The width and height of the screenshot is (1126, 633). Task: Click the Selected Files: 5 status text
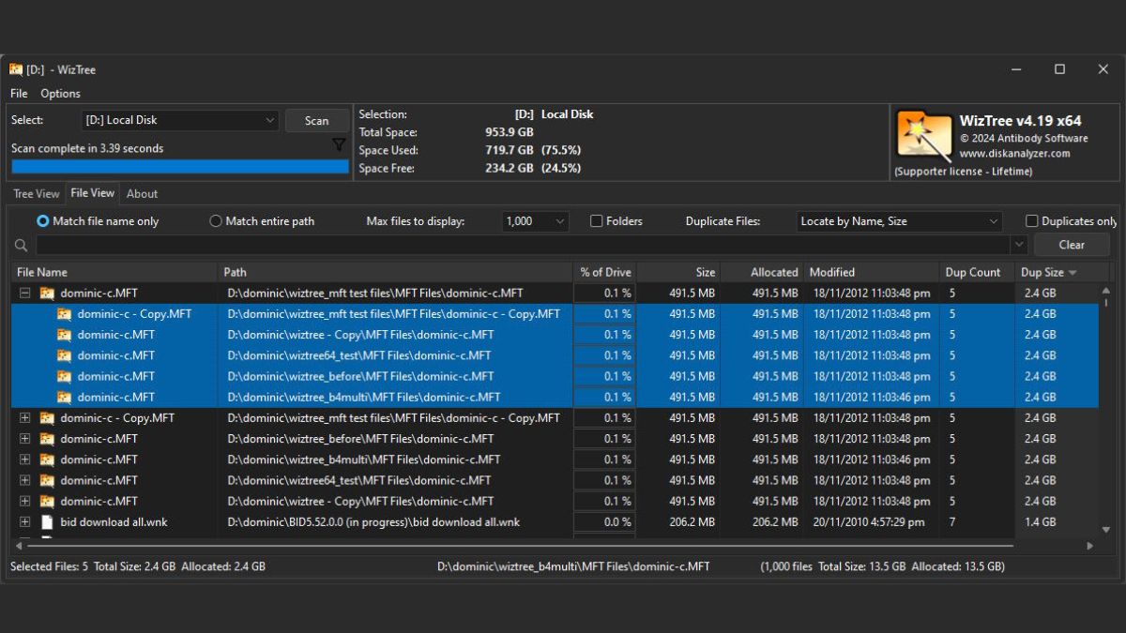50,566
